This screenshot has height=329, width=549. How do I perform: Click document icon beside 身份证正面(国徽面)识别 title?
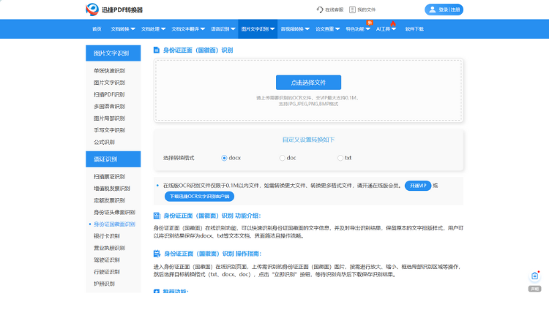point(157,50)
